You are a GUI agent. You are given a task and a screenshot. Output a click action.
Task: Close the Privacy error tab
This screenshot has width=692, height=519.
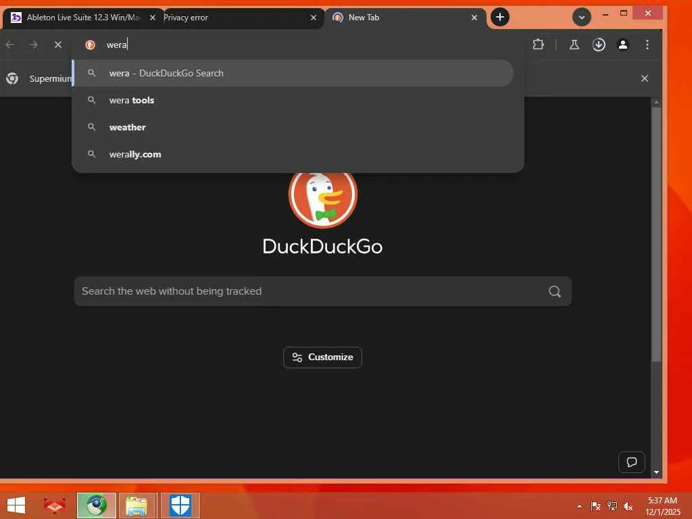coord(314,18)
